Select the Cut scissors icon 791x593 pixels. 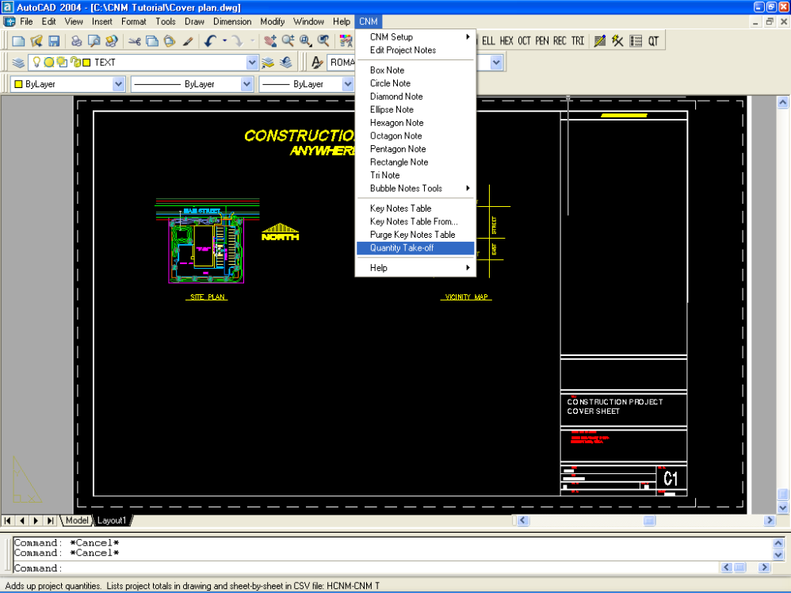(x=134, y=41)
